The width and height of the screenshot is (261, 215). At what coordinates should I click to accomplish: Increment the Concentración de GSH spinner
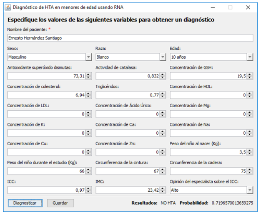249,74
